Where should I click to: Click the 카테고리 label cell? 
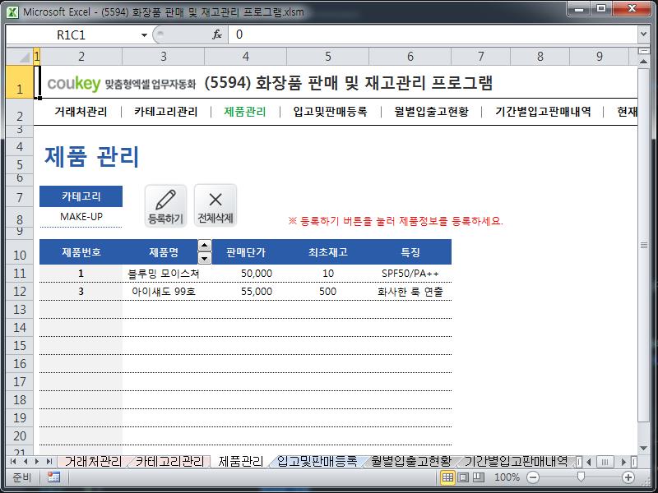[81, 196]
